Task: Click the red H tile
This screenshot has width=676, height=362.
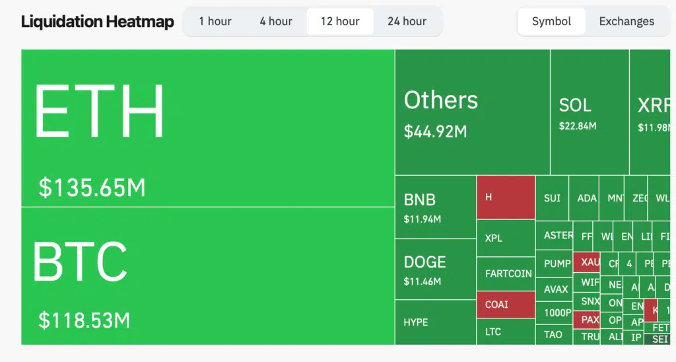Action: coord(506,198)
